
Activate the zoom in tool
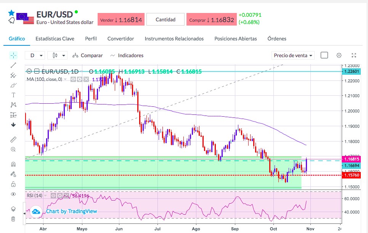point(13,149)
